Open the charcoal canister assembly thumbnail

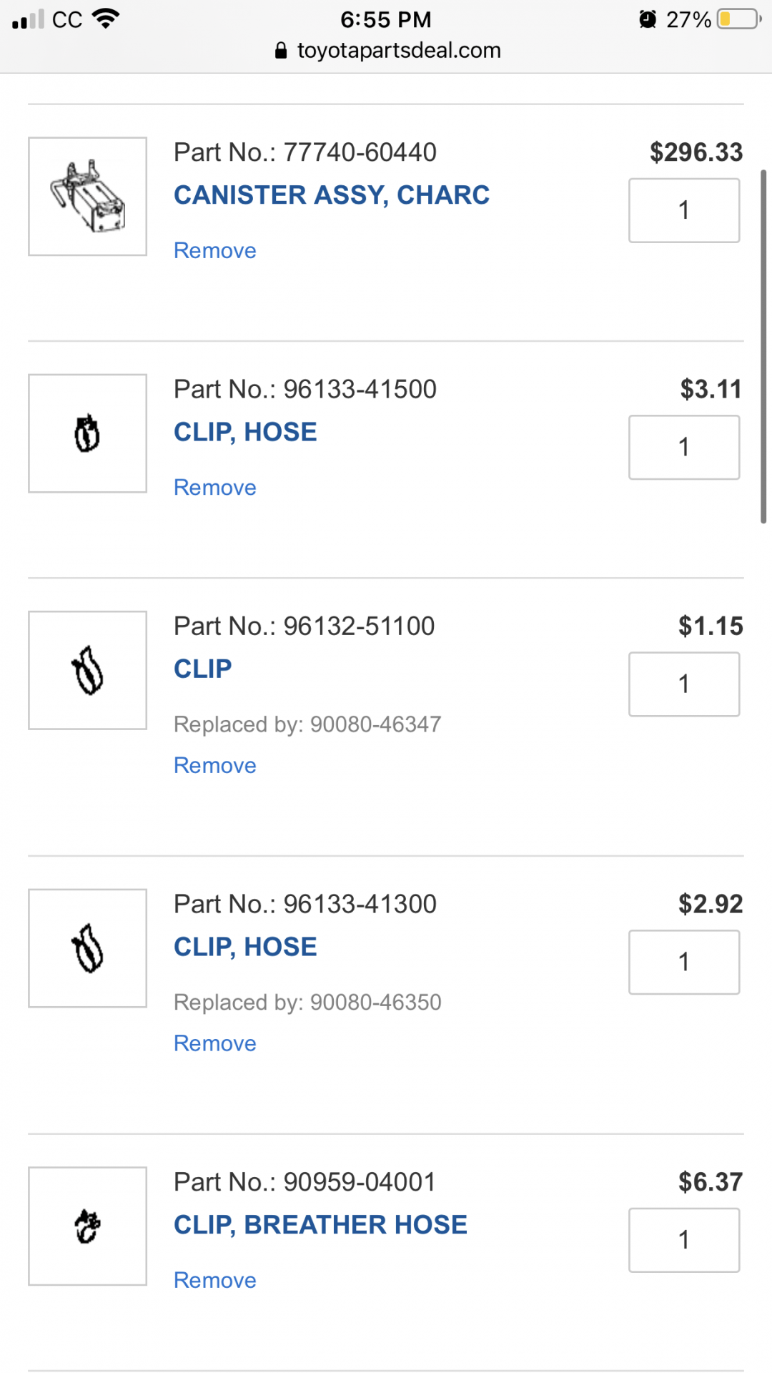coord(87,196)
